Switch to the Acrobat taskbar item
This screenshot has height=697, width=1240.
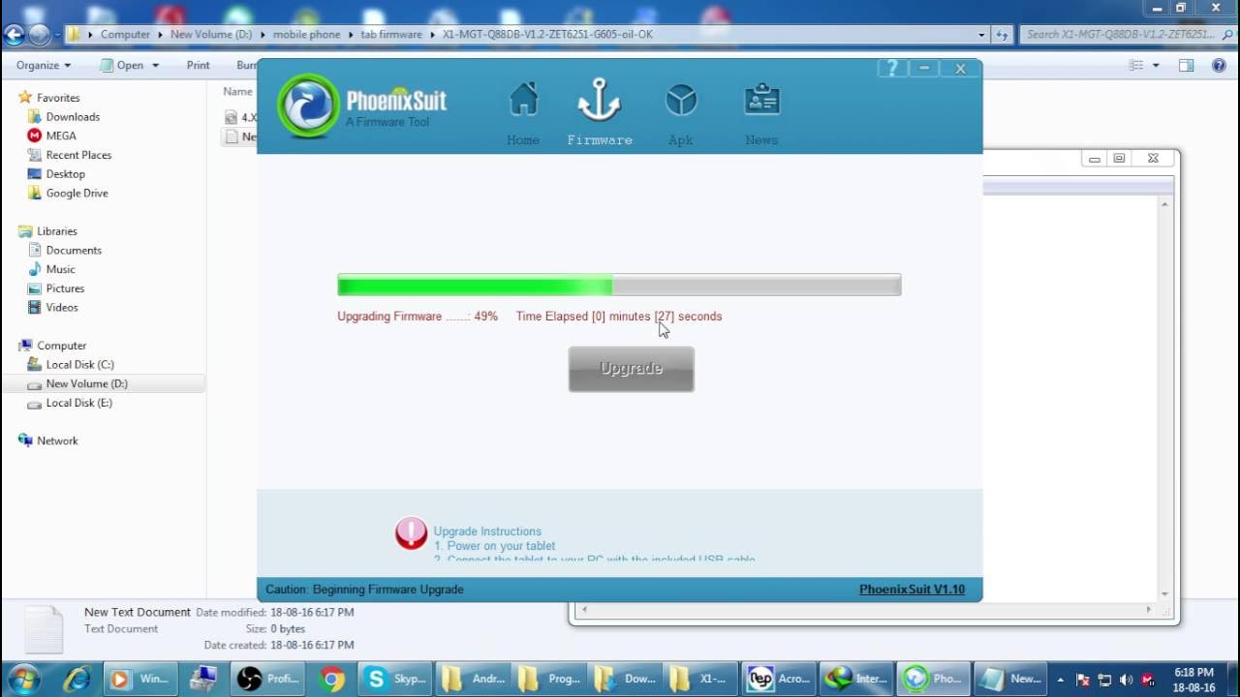tap(778, 679)
